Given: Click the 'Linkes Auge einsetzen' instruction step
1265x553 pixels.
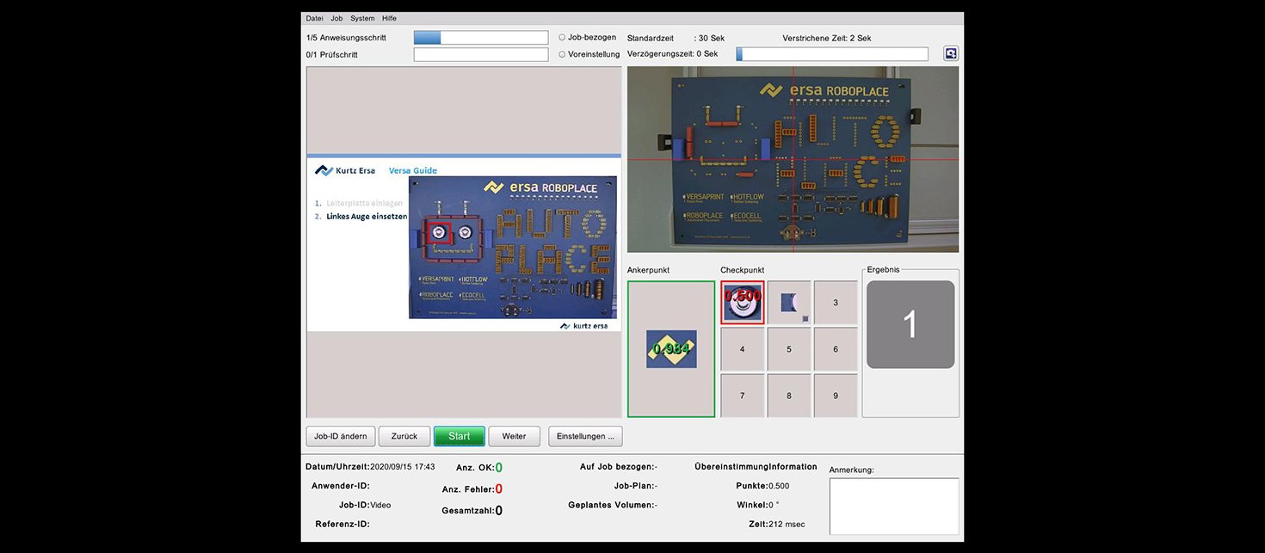Looking at the screenshot, I should click(367, 217).
